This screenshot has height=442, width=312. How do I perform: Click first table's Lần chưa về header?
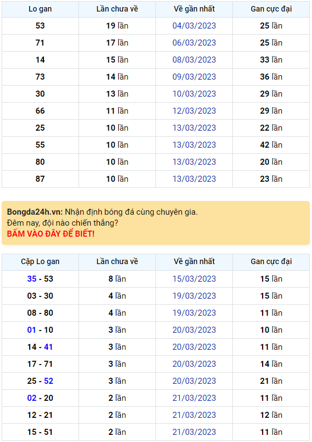pos(117,9)
